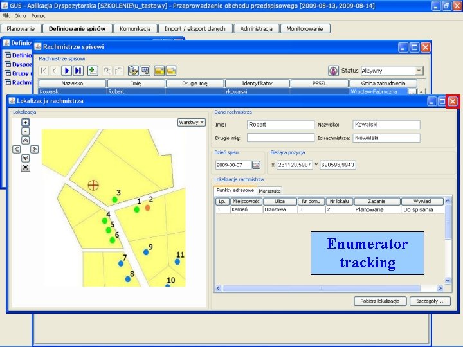Go to next record with blue play arrow

pyautogui.click(x=66, y=71)
